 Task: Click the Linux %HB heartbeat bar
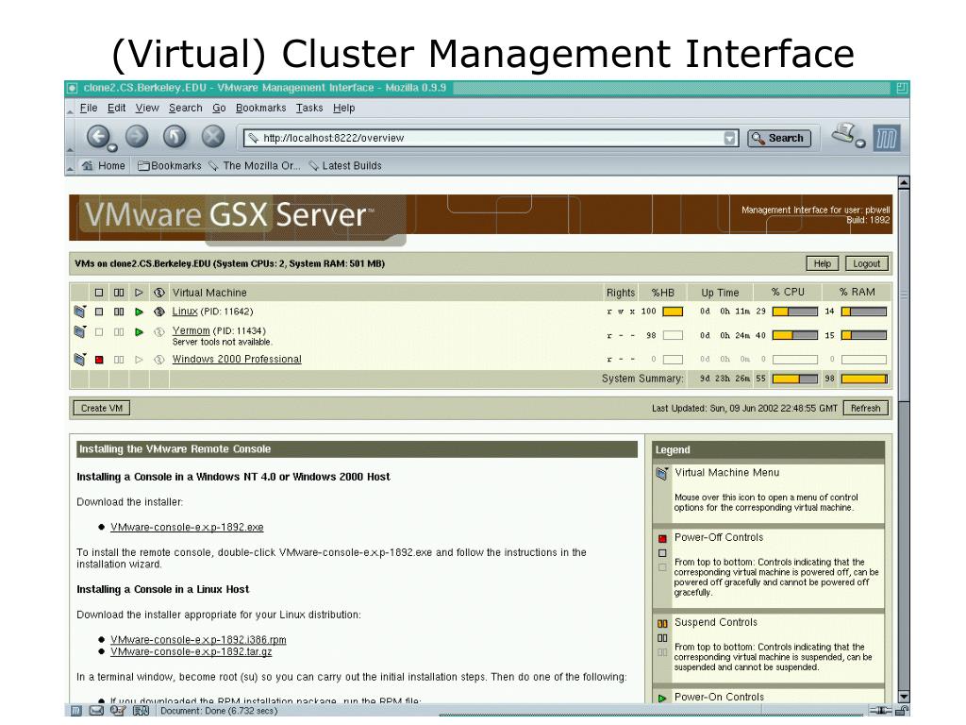(x=672, y=312)
